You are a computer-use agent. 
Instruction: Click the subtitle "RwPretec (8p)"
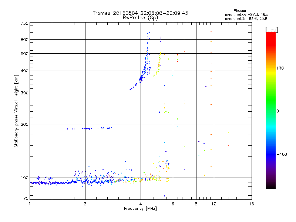click(140, 18)
